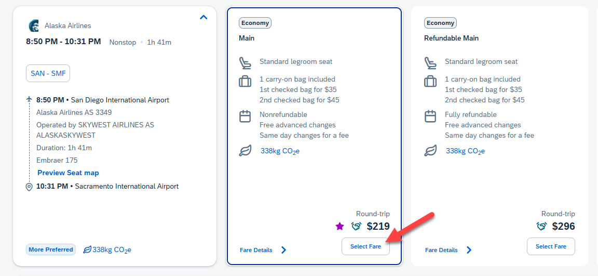Image resolution: width=598 pixels, height=276 pixels.
Task: Click the leaf emissions icon in flight card
Action: (88, 249)
